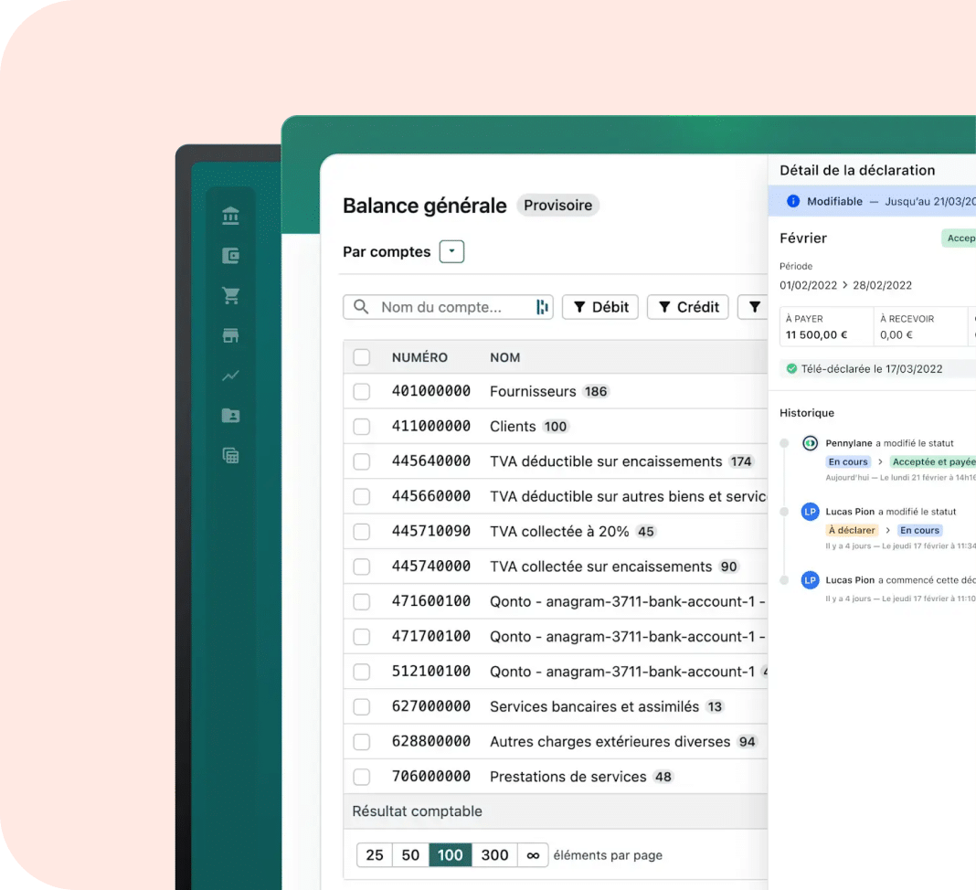The image size is (976, 890).
Task: Click the green check icon by Télé-déclarée
Action: [x=791, y=368]
